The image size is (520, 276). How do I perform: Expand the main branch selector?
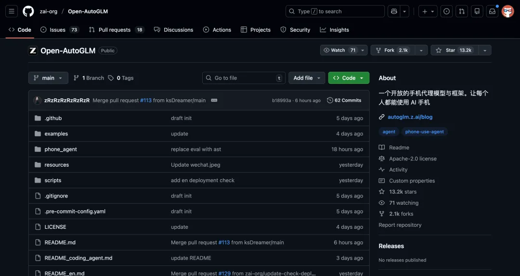coord(48,78)
